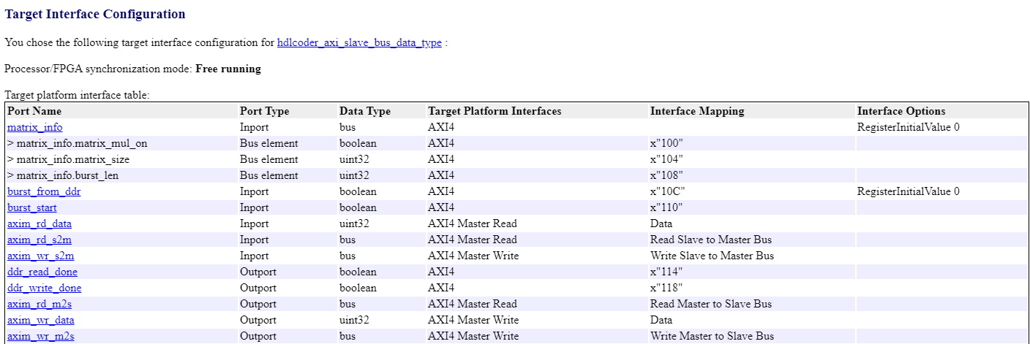Click the axim_rd_data port link
The height and width of the screenshot is (344, 1030).
(x=40, y=223)
